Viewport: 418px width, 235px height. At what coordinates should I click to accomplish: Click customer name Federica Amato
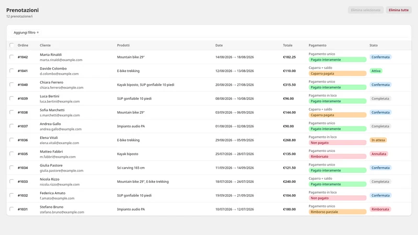[53, 193]
